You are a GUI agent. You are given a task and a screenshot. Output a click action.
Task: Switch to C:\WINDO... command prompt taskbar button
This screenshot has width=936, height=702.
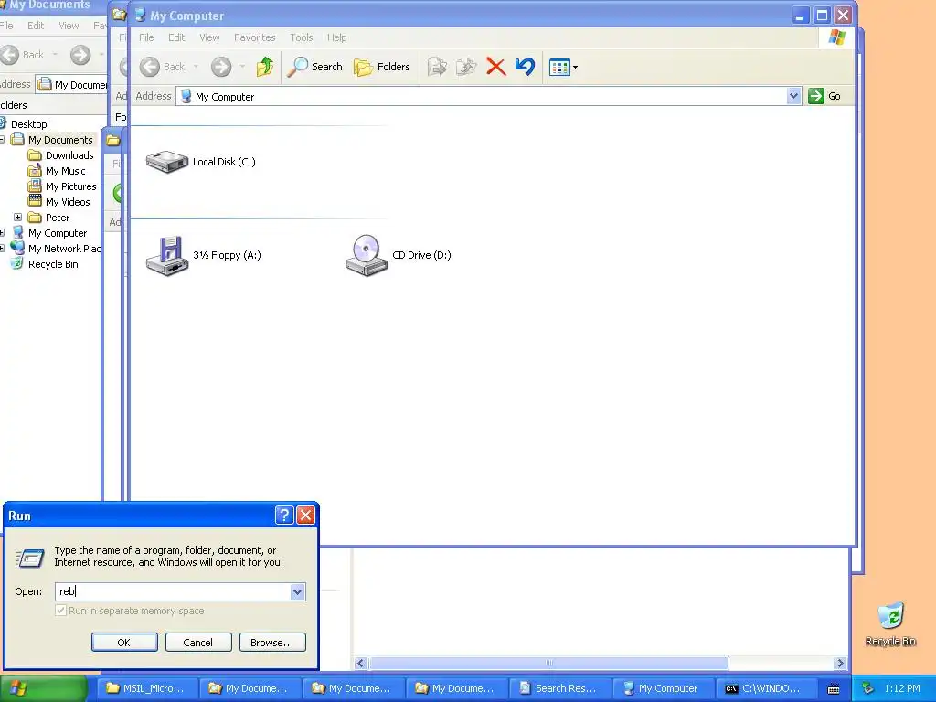(x=765, y=688)
